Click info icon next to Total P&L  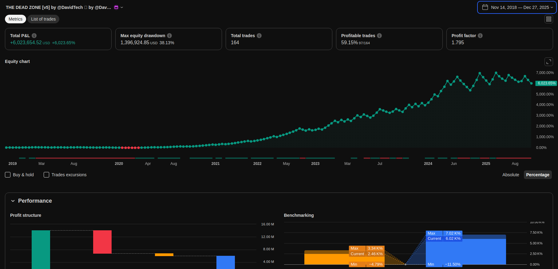(34, 36)
